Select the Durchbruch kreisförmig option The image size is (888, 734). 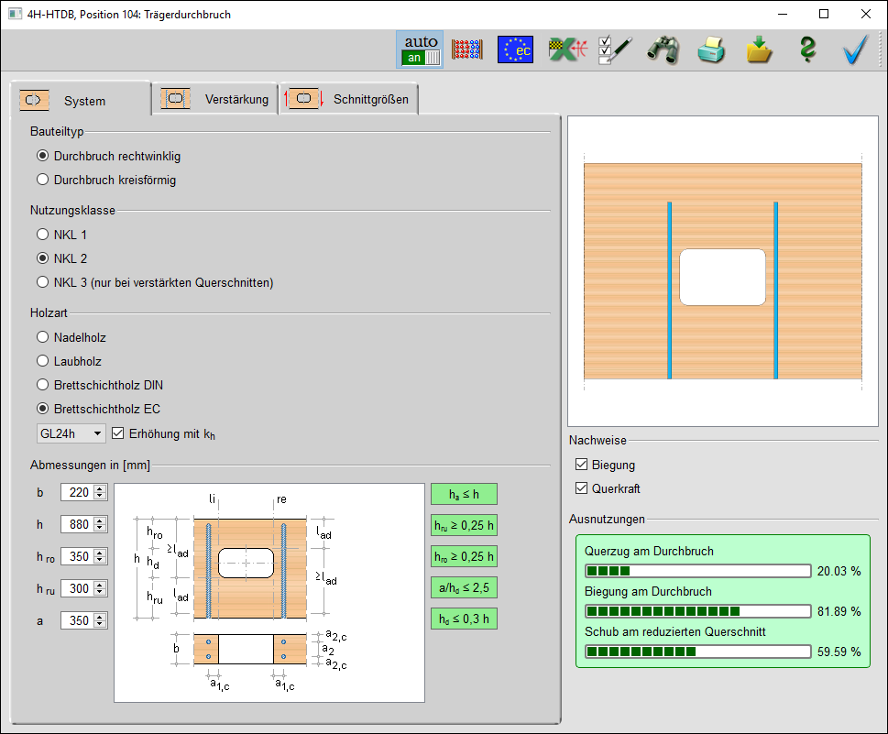pyautogui.click(x=42, y=180)
